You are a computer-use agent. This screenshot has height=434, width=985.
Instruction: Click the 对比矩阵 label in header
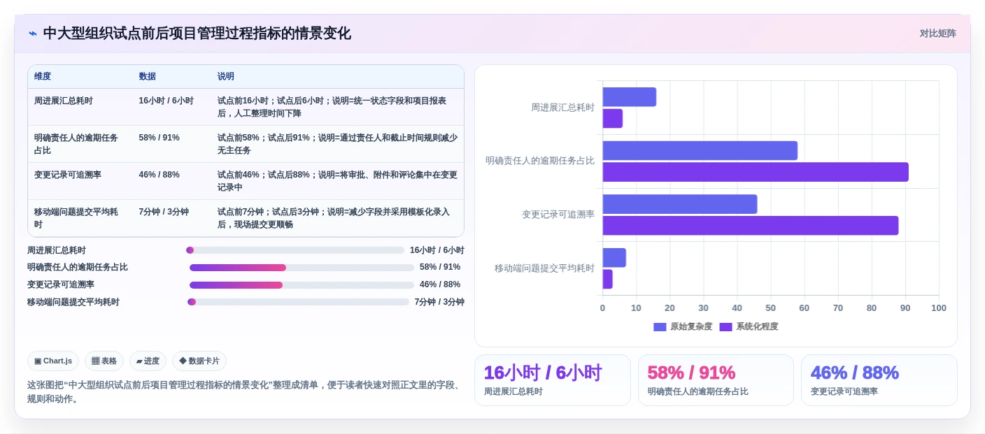[937, 34]
